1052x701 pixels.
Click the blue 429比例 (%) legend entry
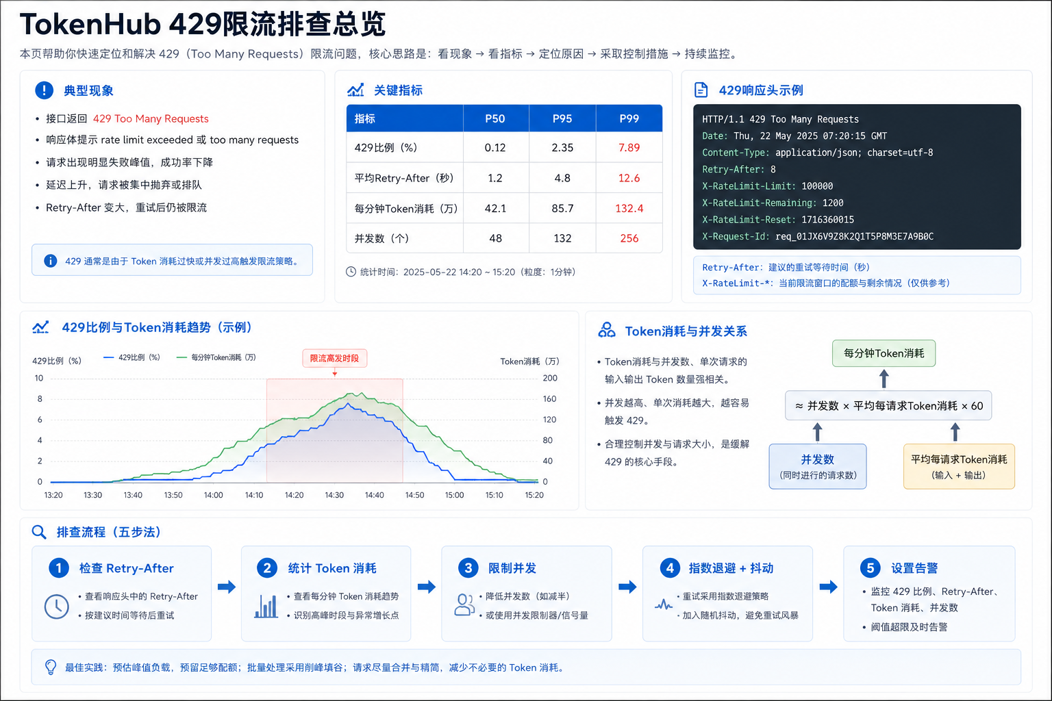[131, 357]
